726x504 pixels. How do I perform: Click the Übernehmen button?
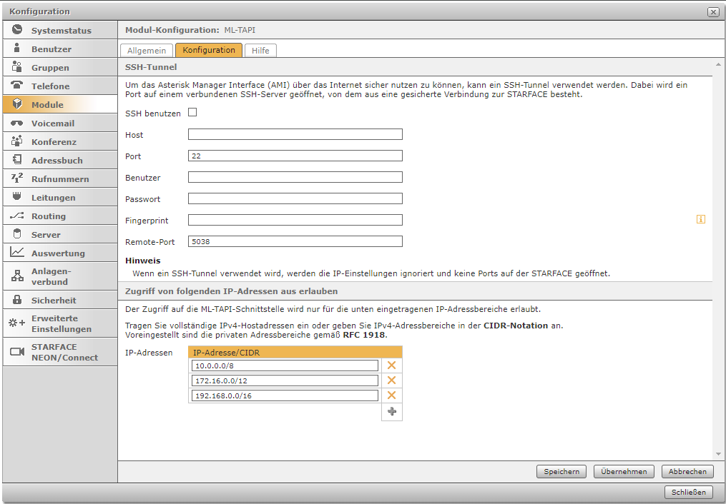click(x=624, y=471)
